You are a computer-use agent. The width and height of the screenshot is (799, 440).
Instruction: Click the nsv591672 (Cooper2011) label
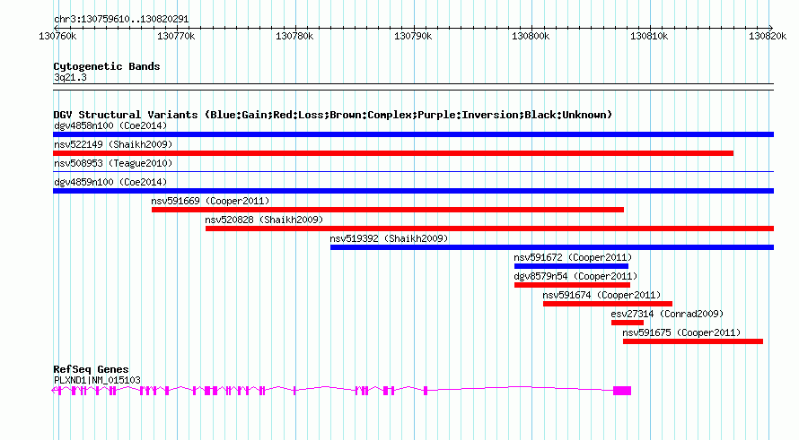(x=573, y=257)
